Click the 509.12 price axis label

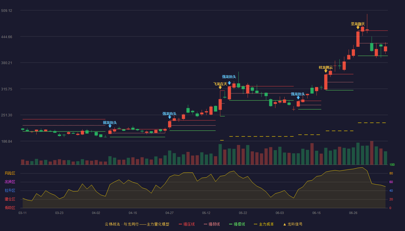pos(7,11)
